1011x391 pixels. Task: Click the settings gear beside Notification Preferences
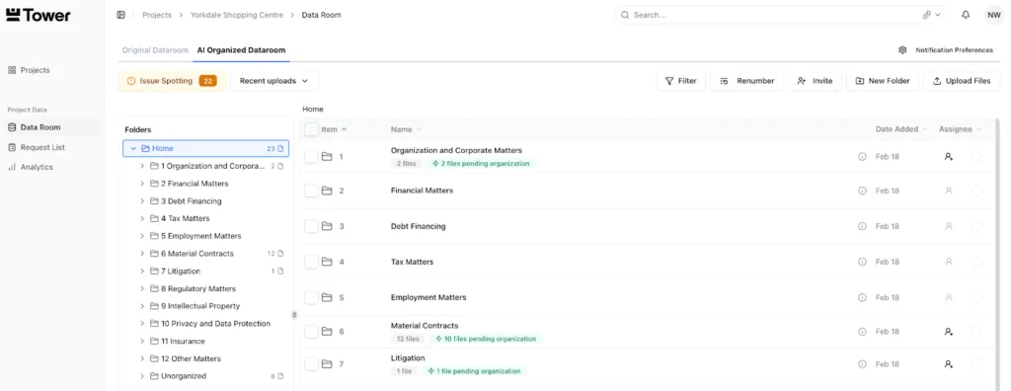(902, 50)
